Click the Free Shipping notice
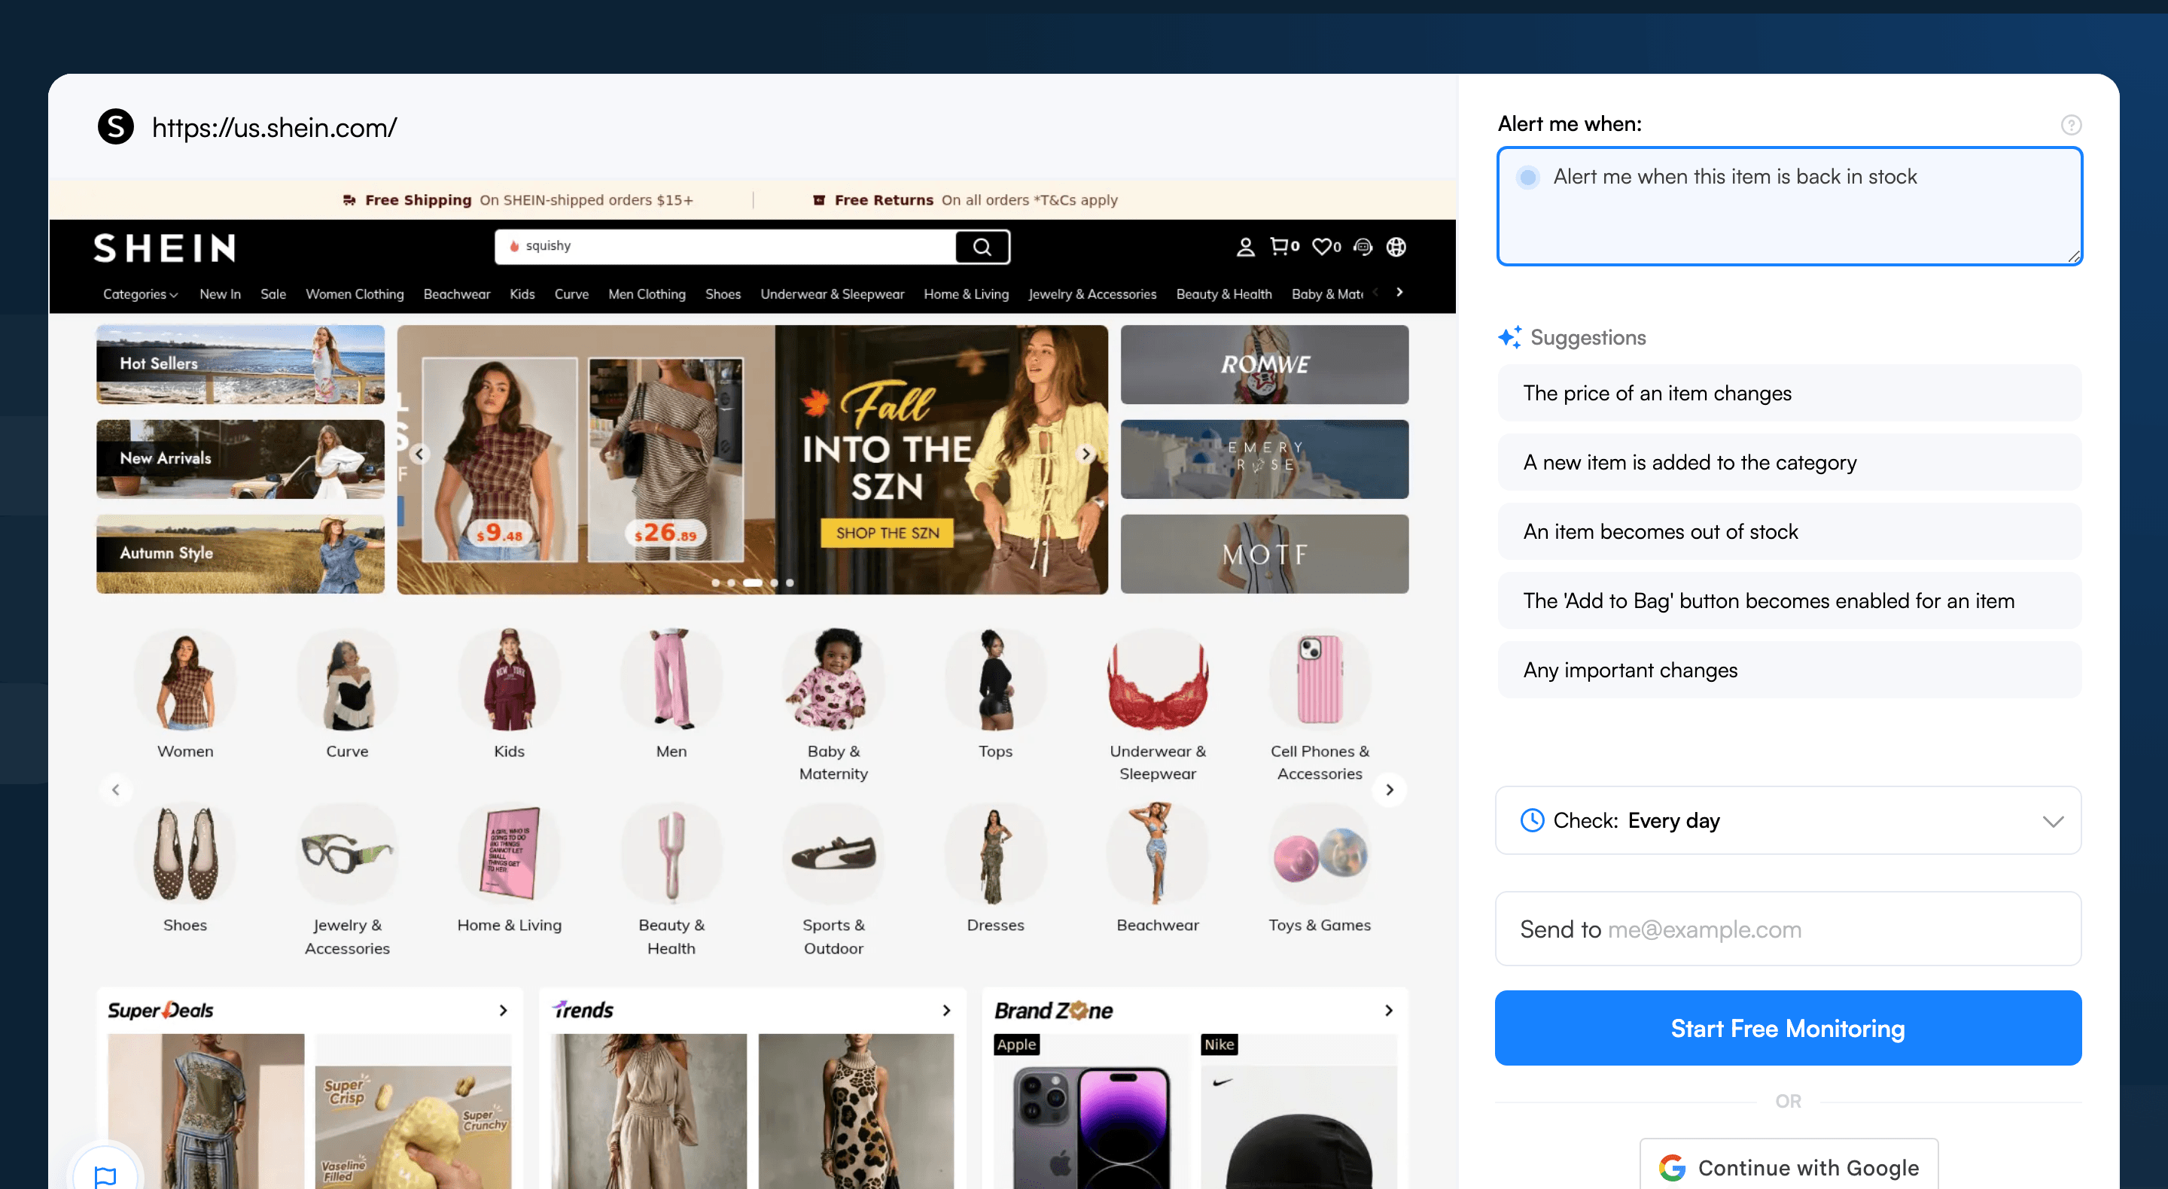The height and width of the screenshot is (1189, 2168). 518,199
